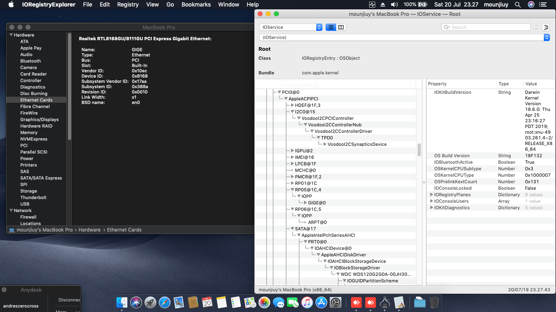This screenshot has width=556, height=312.
Task: Open the (IOService) path dropdown
Action: click(x=405, y=37)
